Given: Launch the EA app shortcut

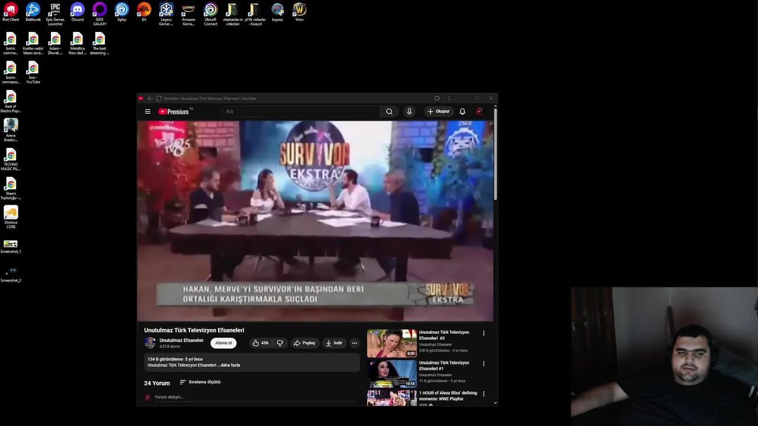Looking at the screenshot, I should pos(144,12).
